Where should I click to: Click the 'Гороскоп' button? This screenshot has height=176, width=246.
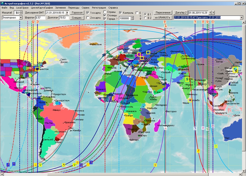(x=78, y=12)
